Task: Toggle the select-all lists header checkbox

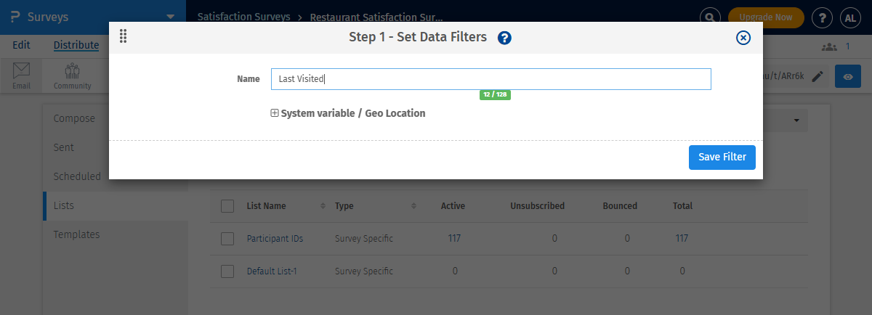Action: [227, 205]
